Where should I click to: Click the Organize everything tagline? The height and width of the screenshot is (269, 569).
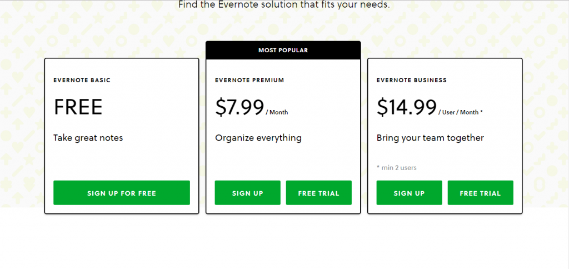(258, 138)
